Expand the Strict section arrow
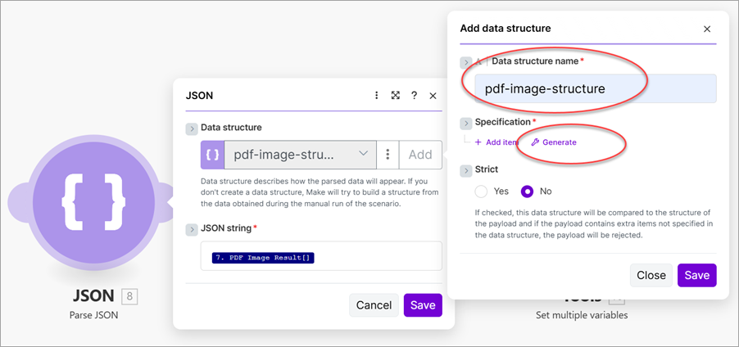Image resolution: width=739 pixels, height=347 pixels. tap(465, 170)
